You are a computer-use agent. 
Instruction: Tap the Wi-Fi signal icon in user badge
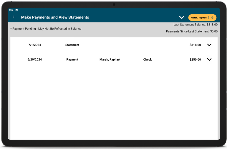(x=213, y=18)
